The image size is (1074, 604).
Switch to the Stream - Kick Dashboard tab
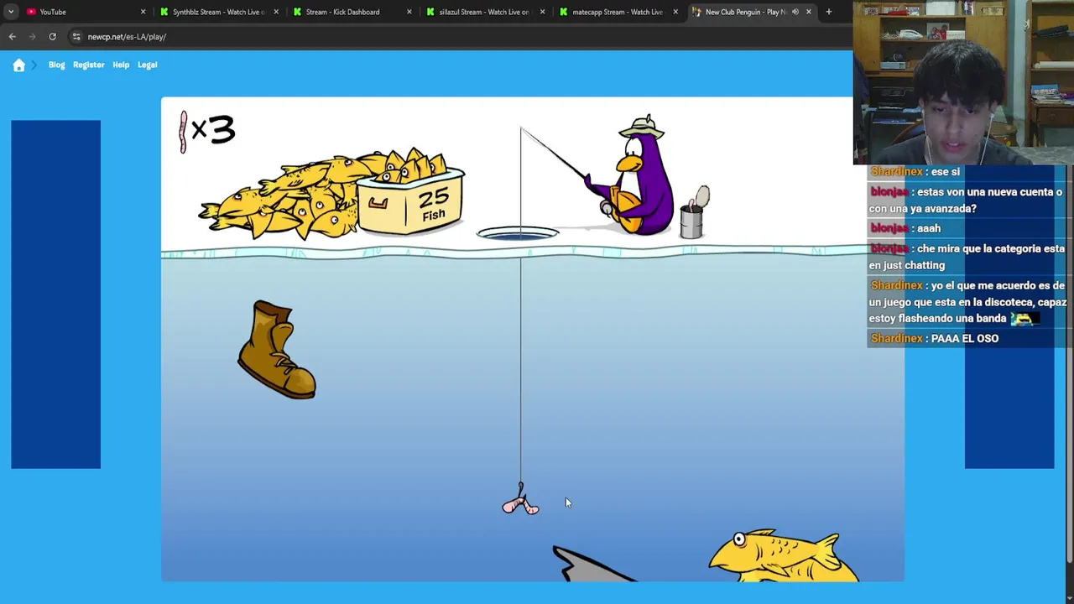(x=351, y=12)
